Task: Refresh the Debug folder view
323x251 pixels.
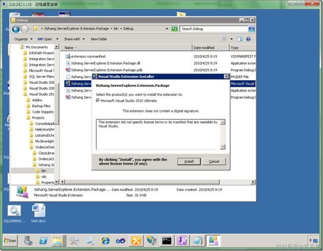Action: click(174, 29)
